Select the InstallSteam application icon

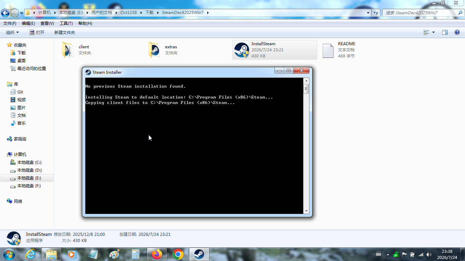[x=242, y=50]
